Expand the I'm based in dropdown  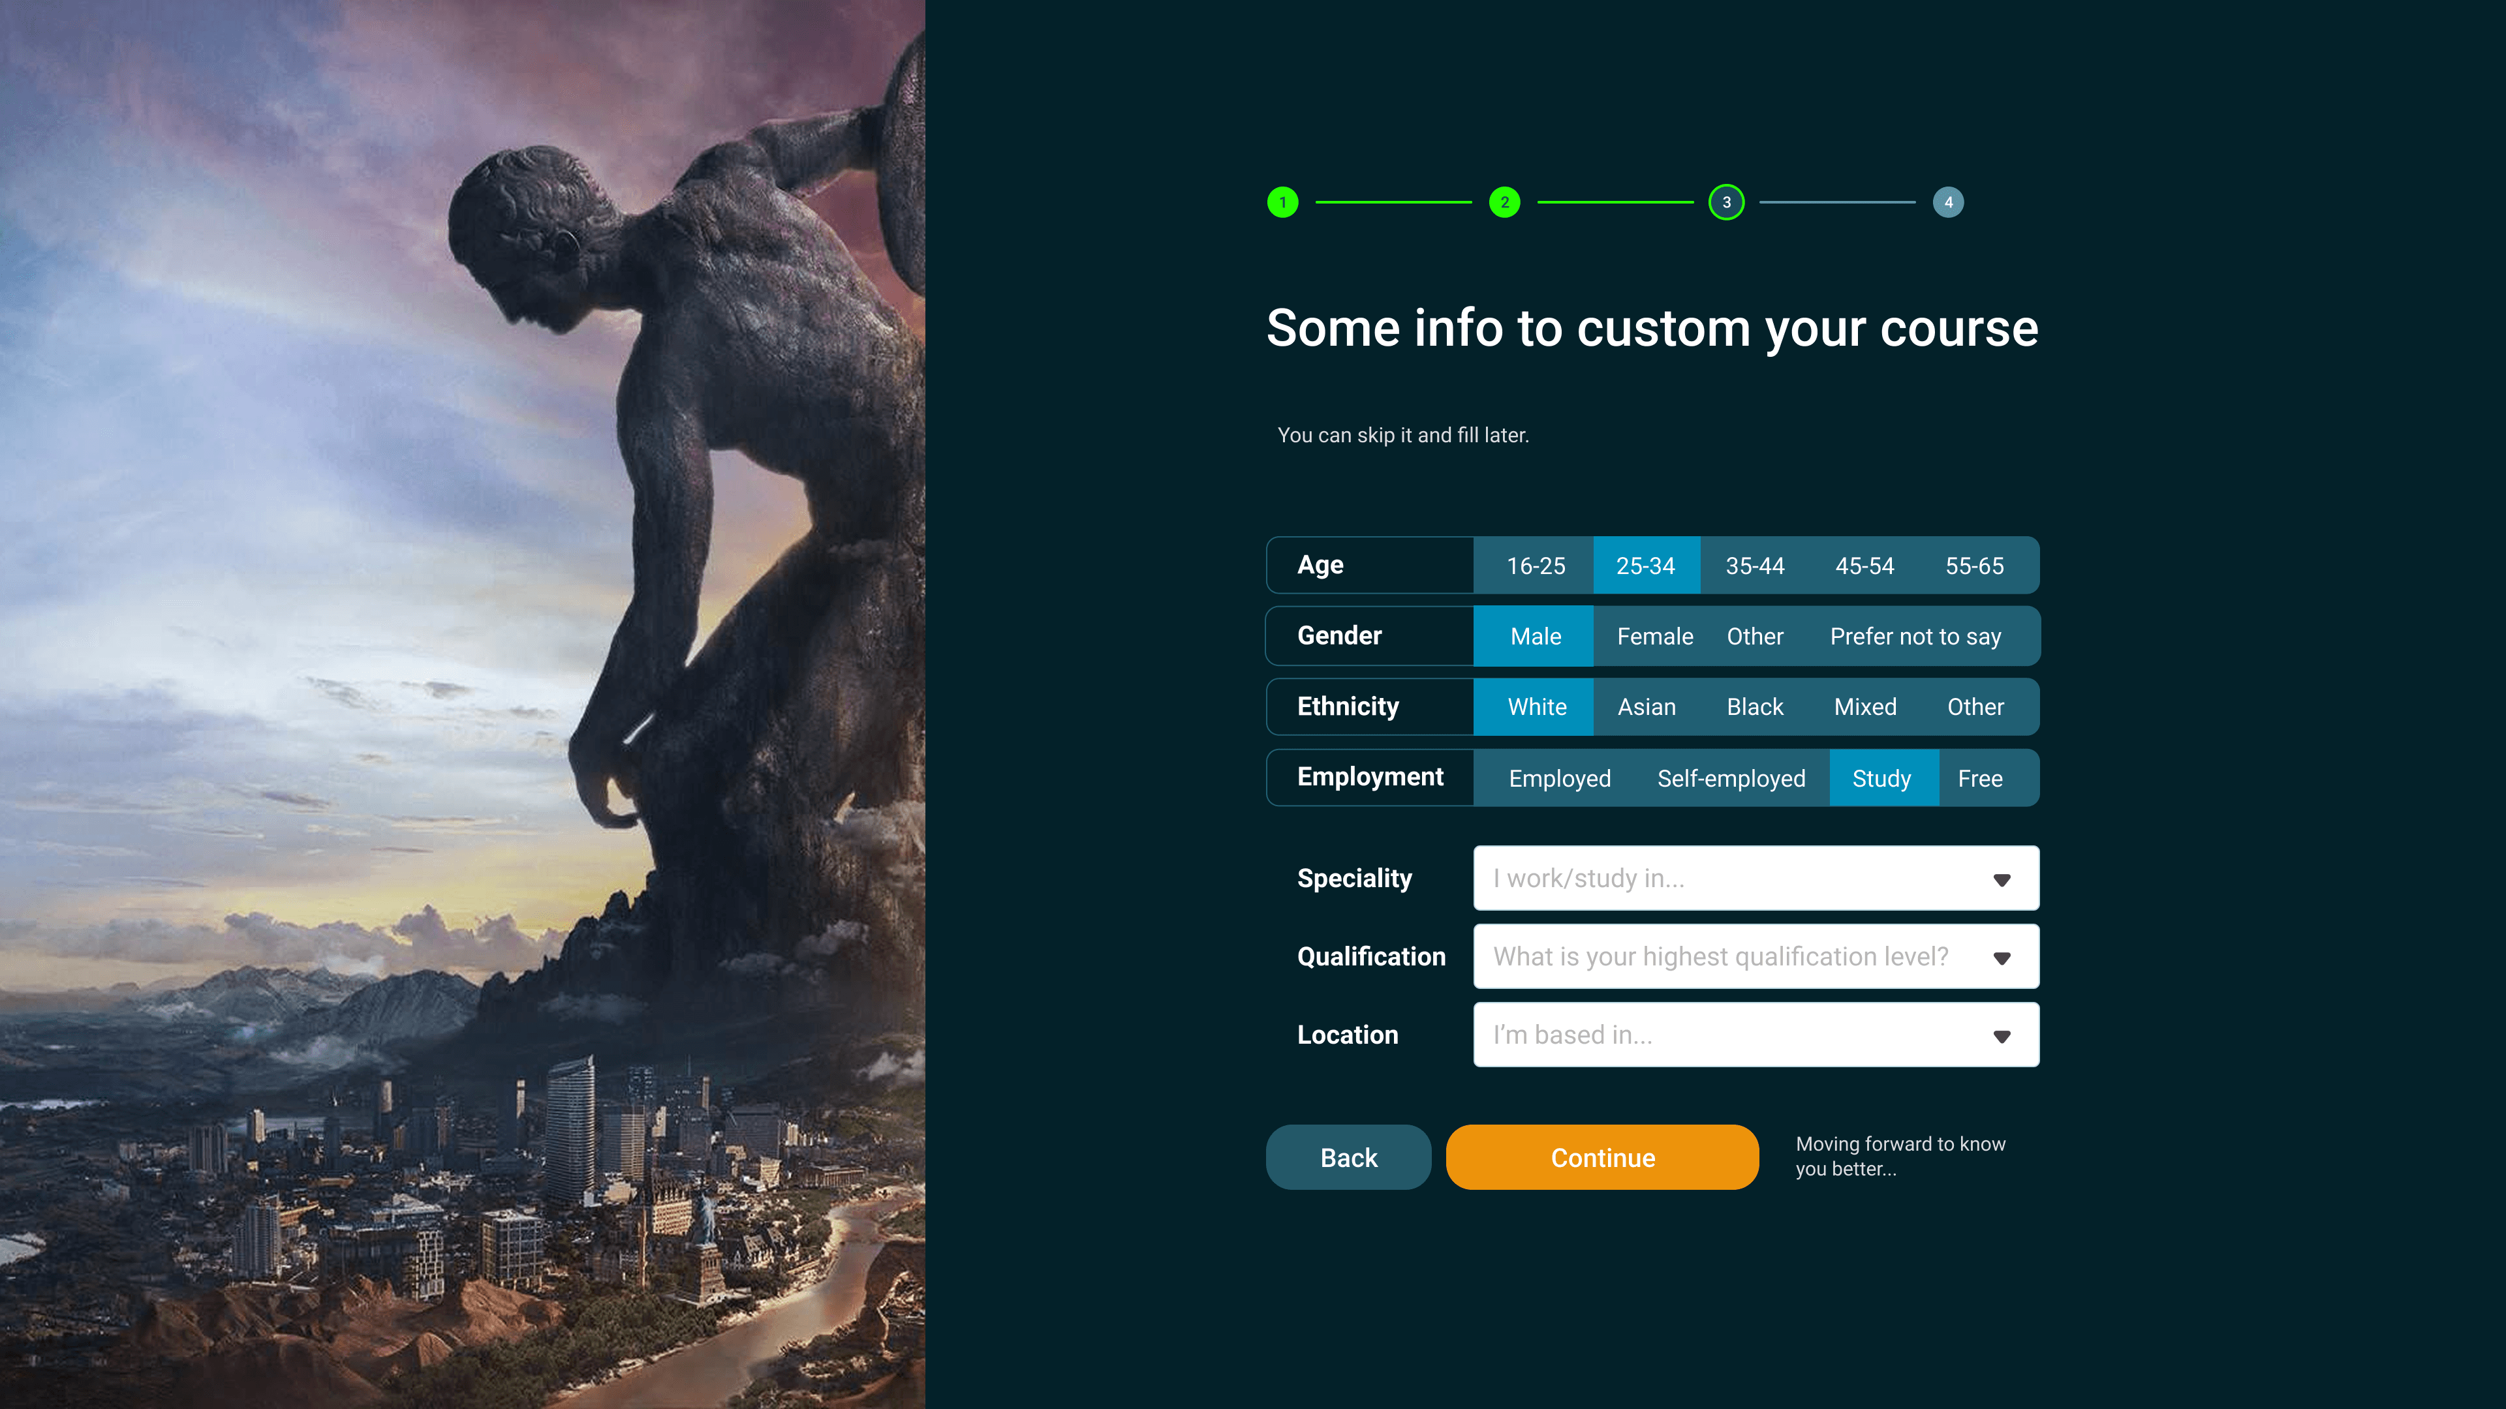click(1731, 1035)
